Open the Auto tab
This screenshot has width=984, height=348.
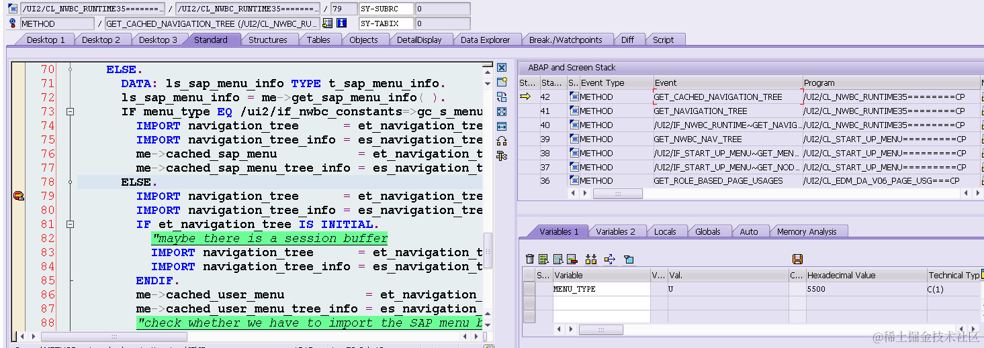[x=748, y=231]
